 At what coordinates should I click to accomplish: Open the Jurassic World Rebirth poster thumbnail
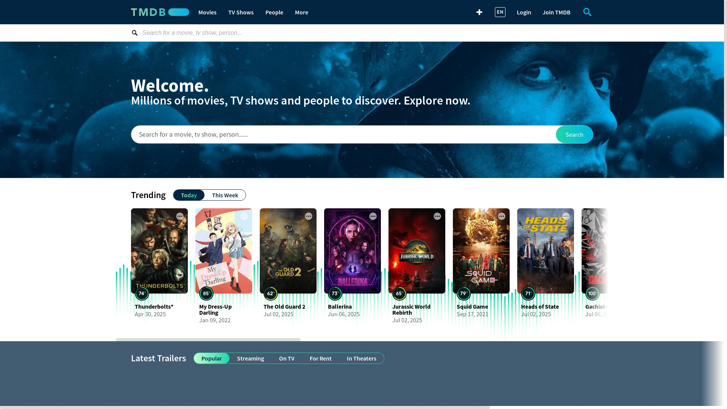417,251
